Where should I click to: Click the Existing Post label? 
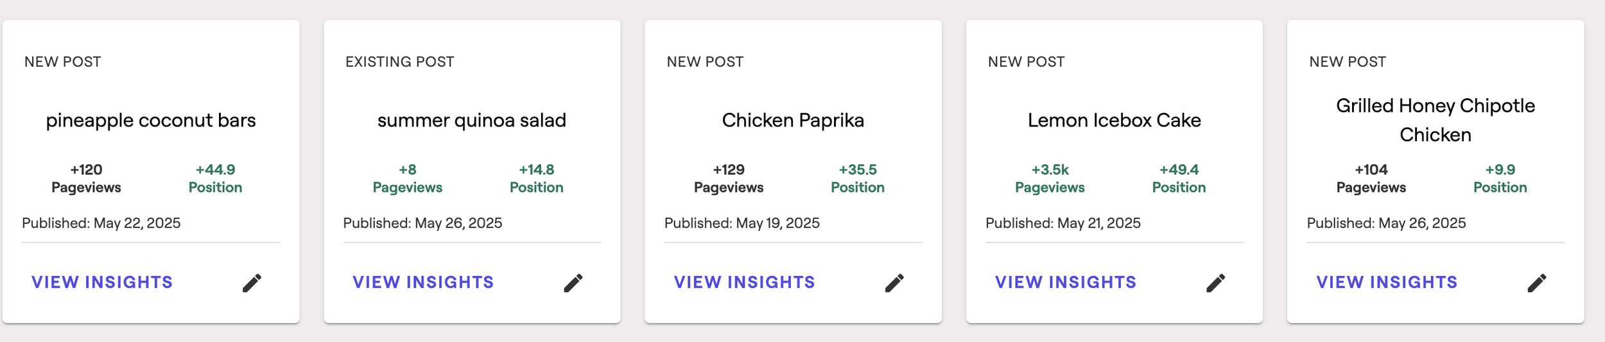pyautogui.click(x=400, y=62)
